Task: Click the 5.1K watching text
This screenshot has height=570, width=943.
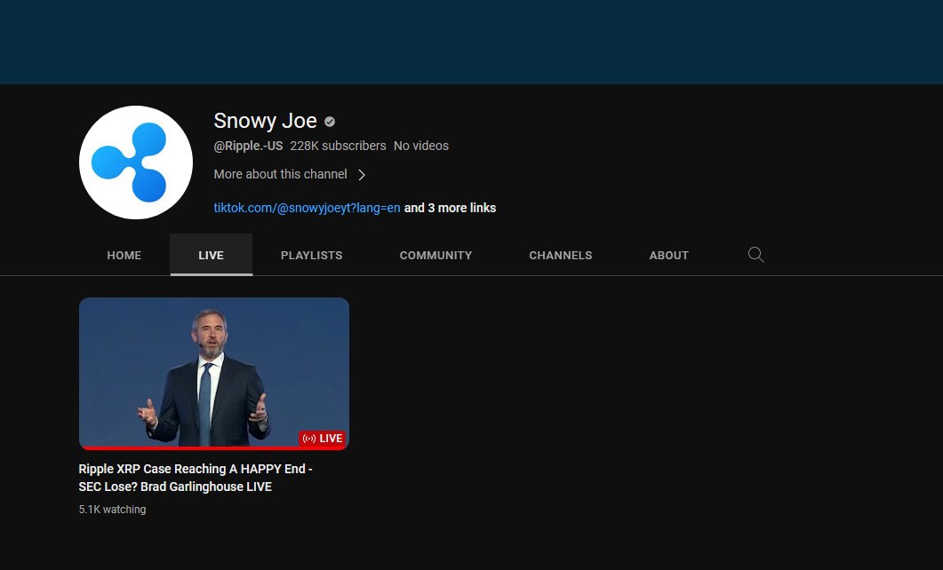Action: click(x=113, y=510)
